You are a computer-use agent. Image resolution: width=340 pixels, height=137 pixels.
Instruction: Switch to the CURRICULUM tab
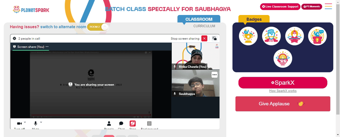pos(204,26)
